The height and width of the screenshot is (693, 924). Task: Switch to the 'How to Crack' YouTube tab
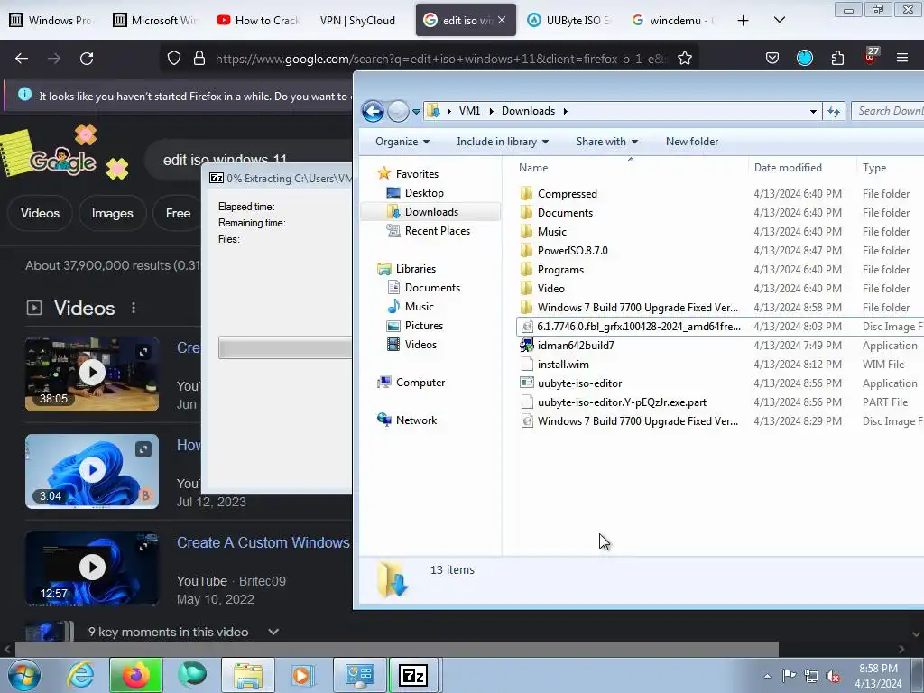pyautogui.click(x=259, y=20)
